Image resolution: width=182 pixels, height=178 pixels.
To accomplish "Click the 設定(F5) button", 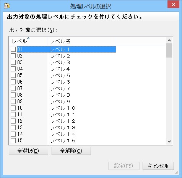I will tap(124, 166).
